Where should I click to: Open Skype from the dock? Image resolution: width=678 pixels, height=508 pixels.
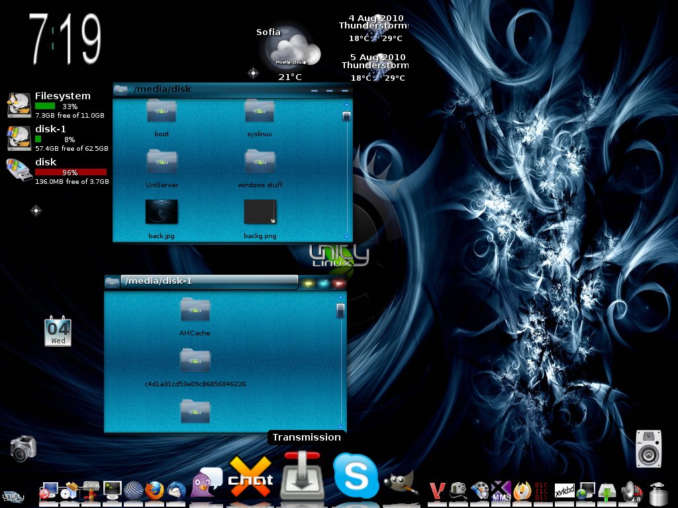click(x=356, y=475)
